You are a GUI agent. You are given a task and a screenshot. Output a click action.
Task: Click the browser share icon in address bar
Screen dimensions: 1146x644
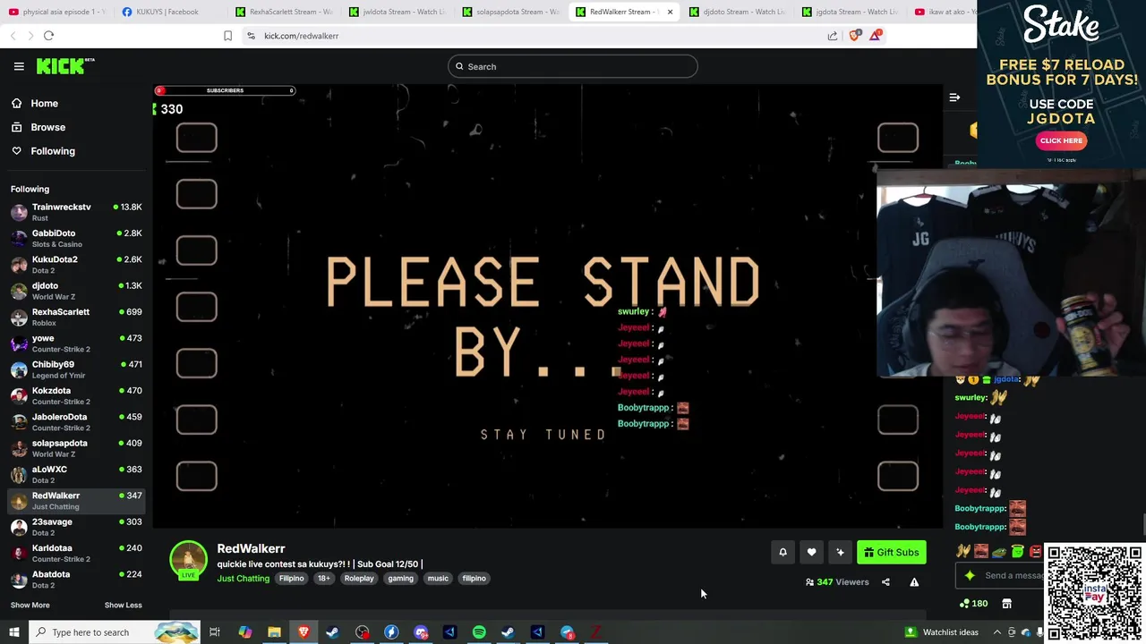(x=833, y=36)
